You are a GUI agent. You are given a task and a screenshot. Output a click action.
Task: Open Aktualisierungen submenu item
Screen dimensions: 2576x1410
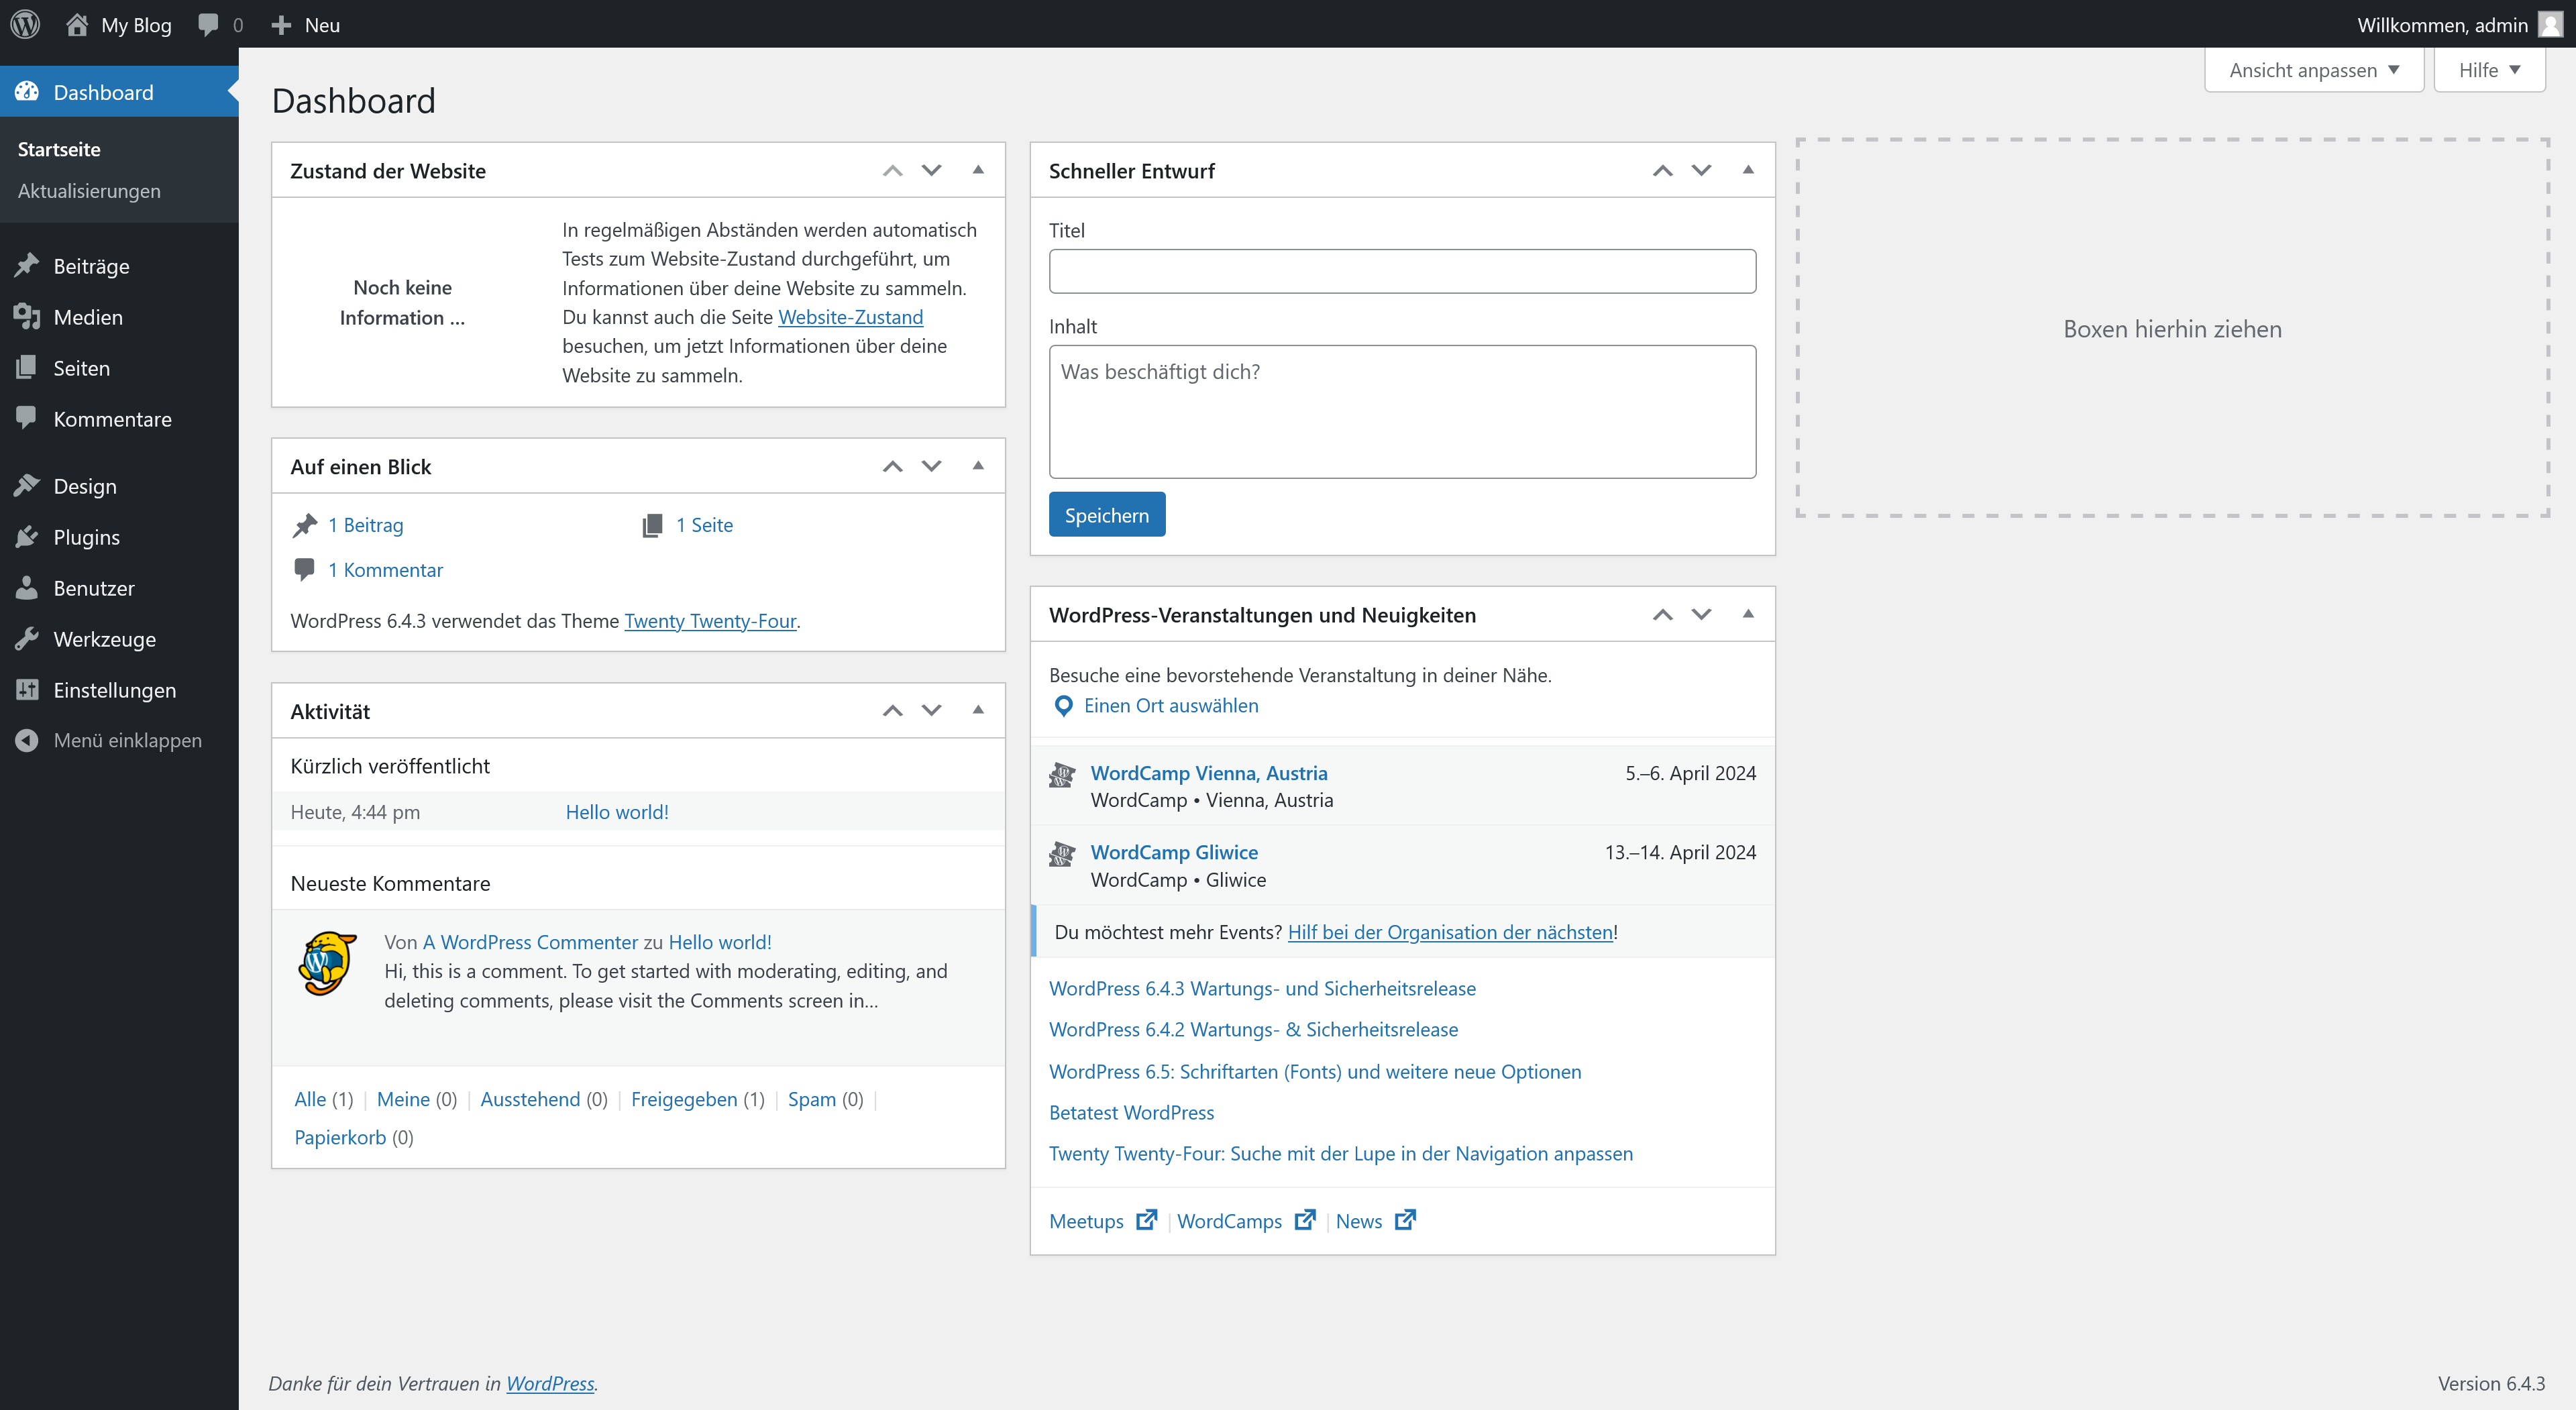[x=89, y=190]
